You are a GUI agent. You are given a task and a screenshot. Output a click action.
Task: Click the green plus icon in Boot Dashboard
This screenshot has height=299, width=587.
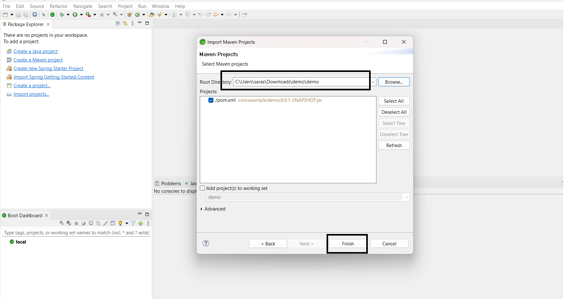(141, 223)
